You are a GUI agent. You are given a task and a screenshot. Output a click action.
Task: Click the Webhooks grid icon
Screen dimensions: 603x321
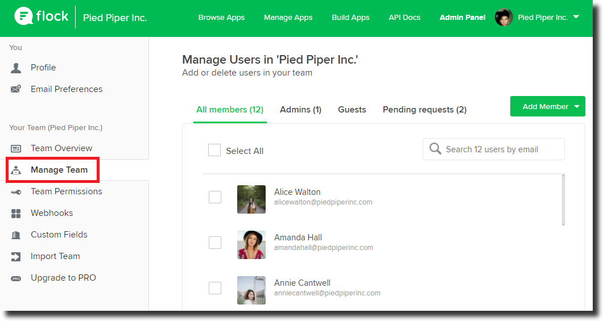[16, 214]
